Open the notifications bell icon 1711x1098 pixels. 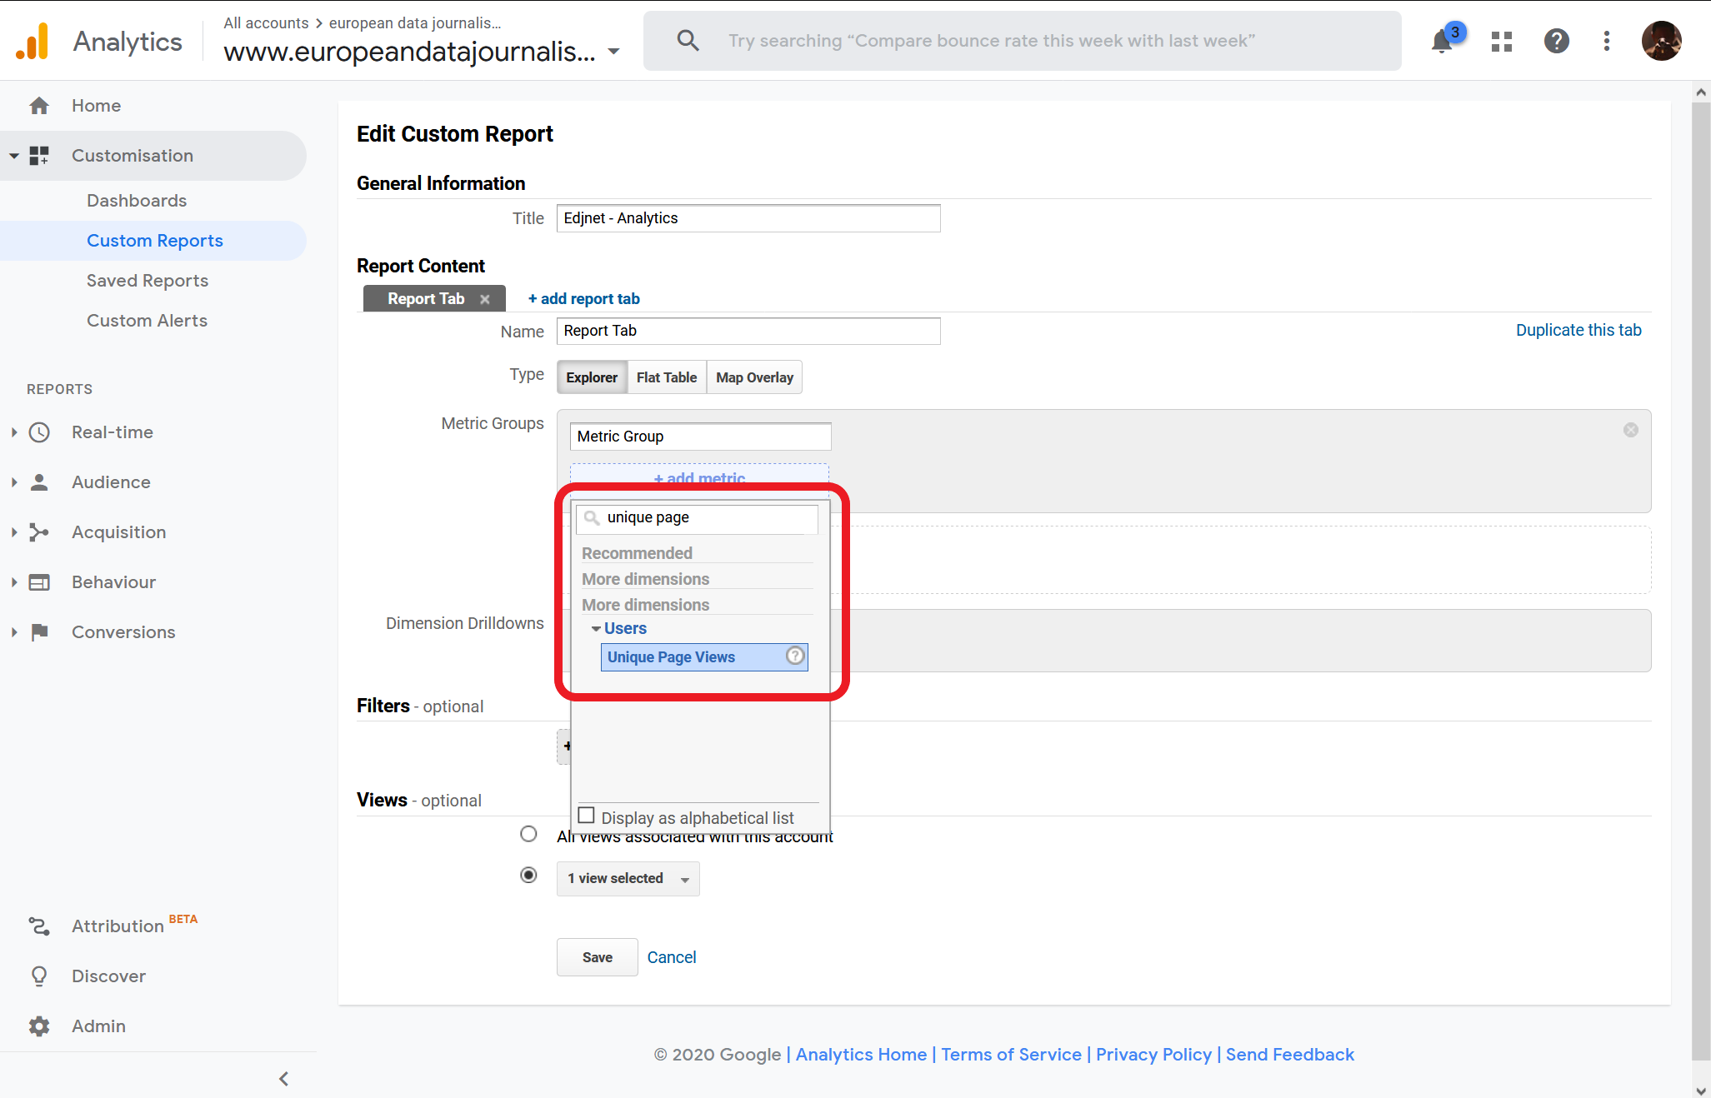(1442, 41)
